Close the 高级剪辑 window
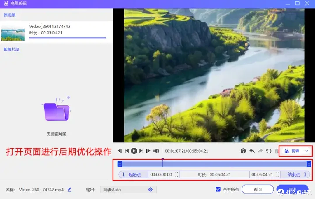Viewport: 315px width, 199px height. pos(307,3)
